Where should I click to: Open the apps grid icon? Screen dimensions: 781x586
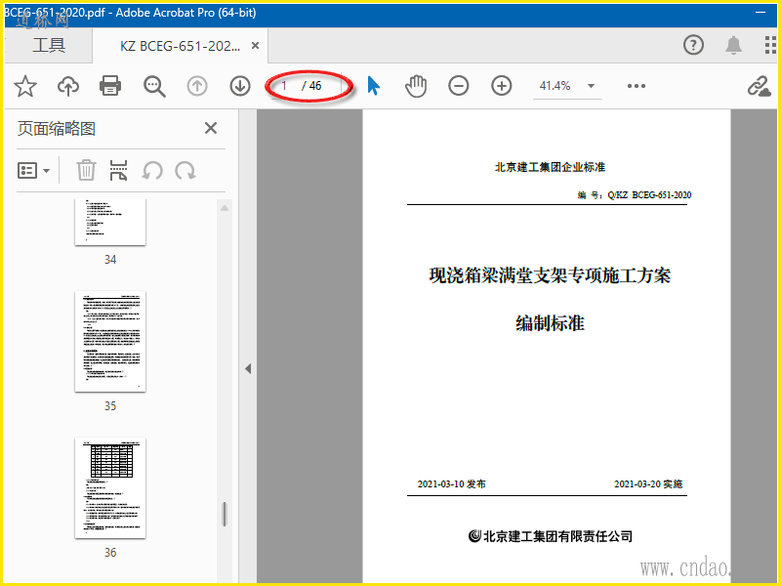pyautogui.click(x=770, y=45)
